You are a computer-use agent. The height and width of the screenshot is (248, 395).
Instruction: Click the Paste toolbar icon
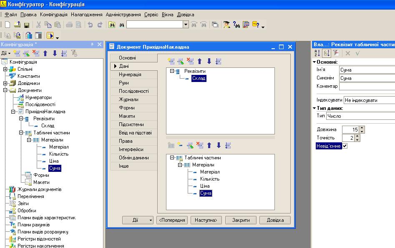[x=58, y=25]
